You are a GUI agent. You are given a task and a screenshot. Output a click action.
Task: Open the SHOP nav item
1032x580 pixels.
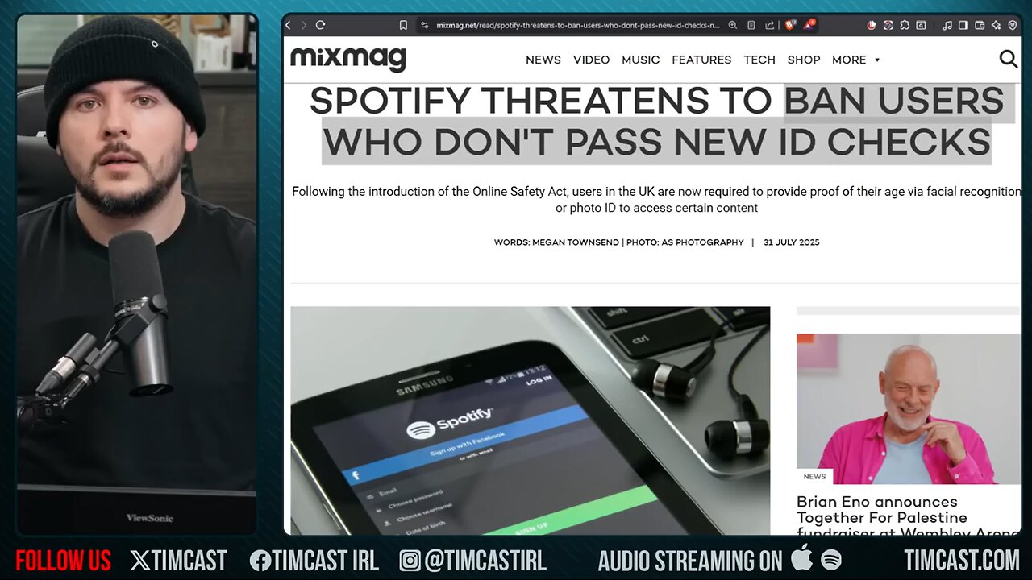(804, 60)
